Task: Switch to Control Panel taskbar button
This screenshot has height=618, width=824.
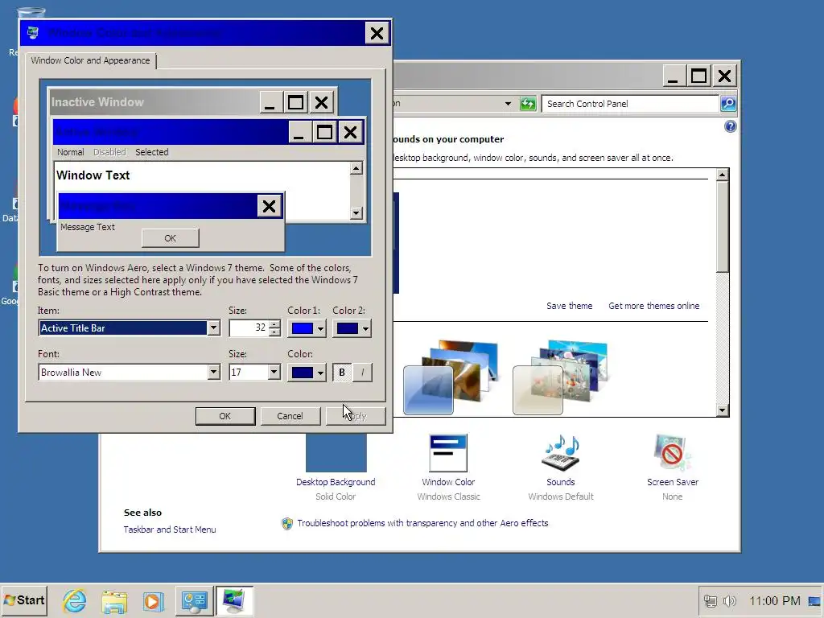Action: tap(194, 600)
